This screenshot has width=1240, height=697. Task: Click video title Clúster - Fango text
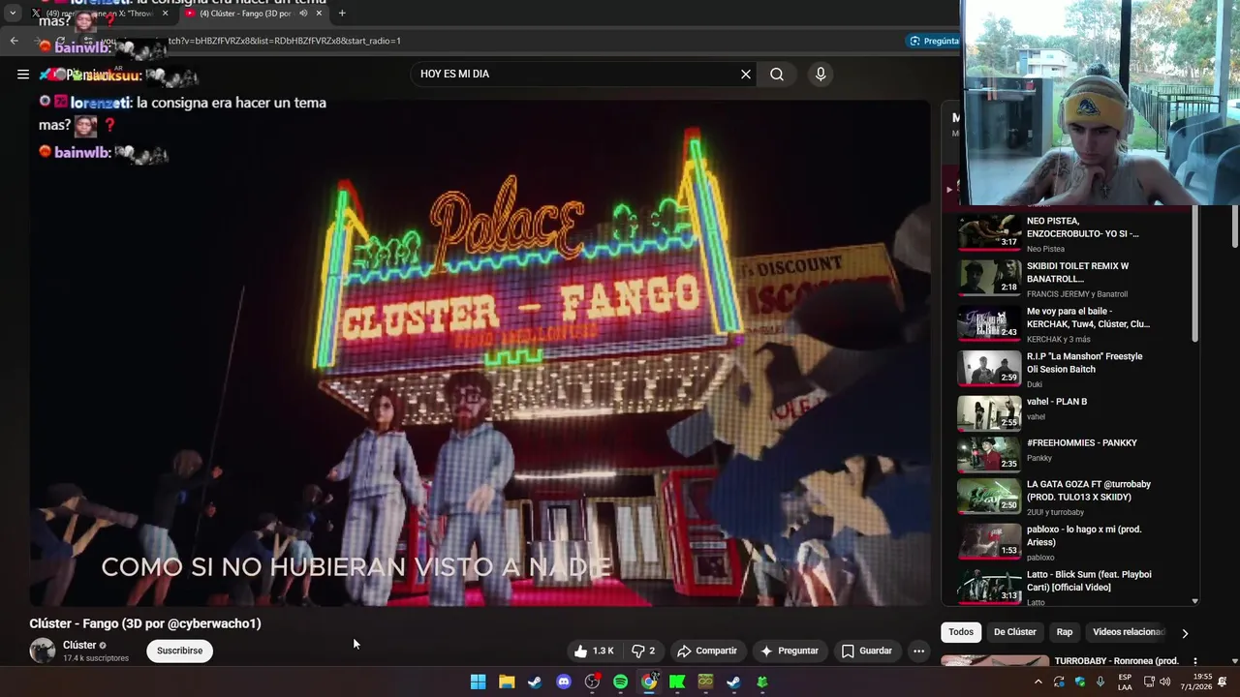point(145,623)
